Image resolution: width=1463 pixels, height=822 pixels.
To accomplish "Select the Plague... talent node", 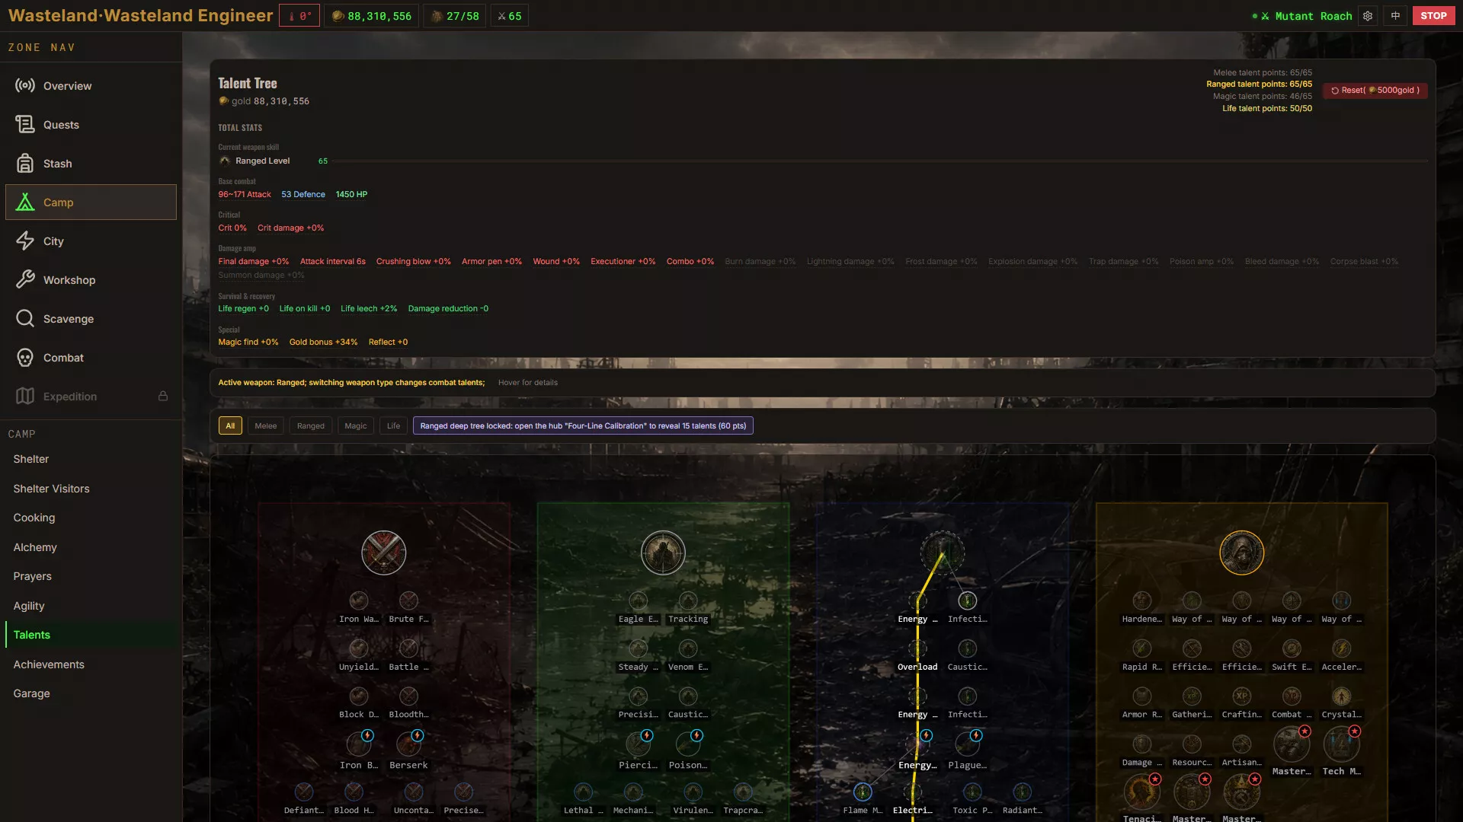I will click(968, 744).
